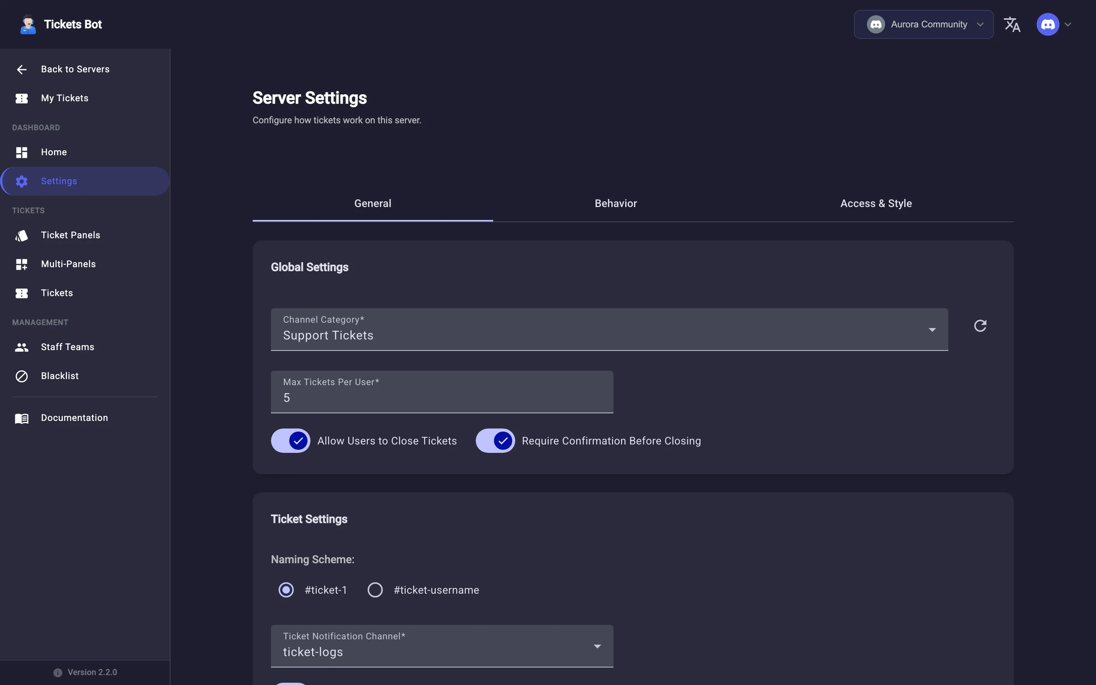
Task: Open My Tickets in sidebar
Action: pyautogui.click(x=85, y=98)
